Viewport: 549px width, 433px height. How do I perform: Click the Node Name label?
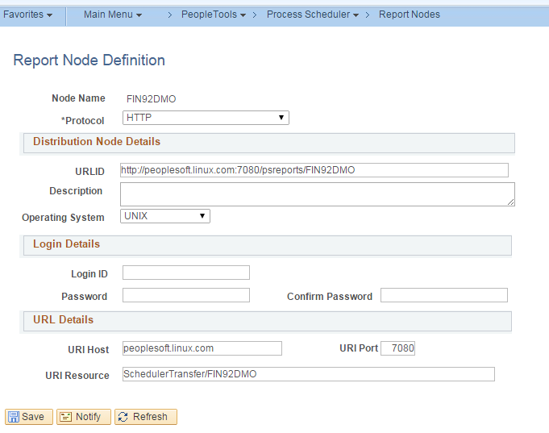78,98
